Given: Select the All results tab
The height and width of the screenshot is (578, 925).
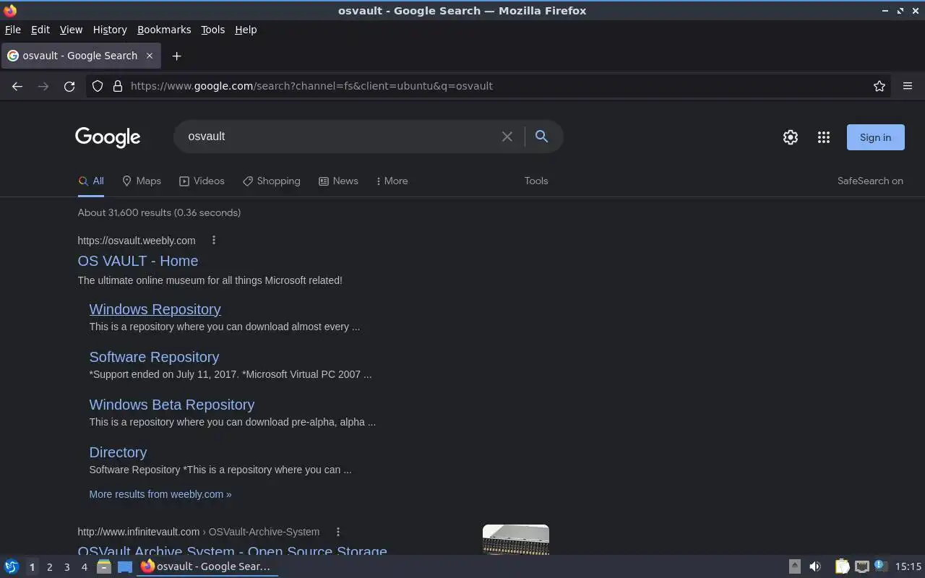Looking at the screenshot, I should [91, 181].
